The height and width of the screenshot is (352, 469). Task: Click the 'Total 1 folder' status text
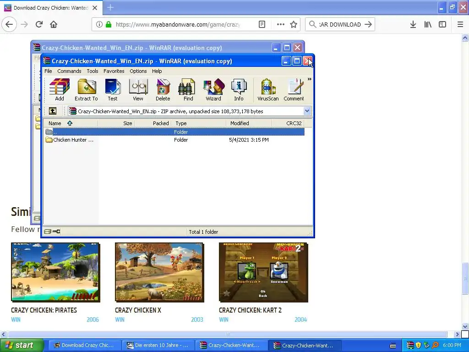203,231
